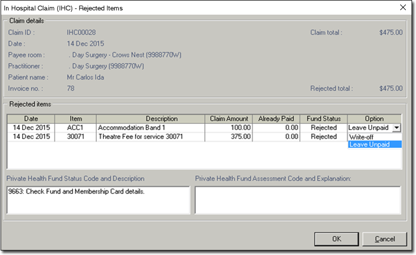
Task: Select the Accommodation Band 1 description cell
Action: pos(150,128)
